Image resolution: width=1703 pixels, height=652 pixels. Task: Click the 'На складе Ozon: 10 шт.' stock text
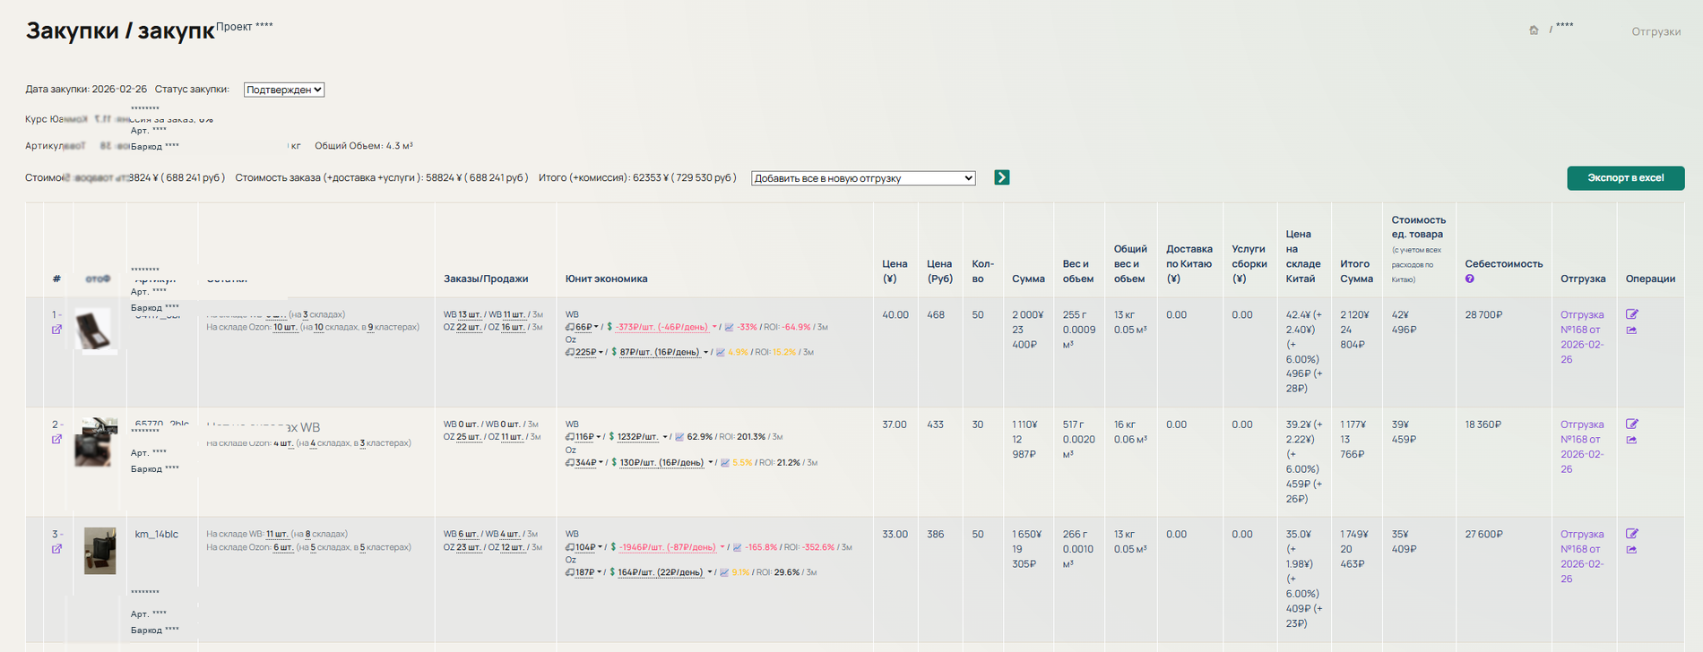point(252,327)
